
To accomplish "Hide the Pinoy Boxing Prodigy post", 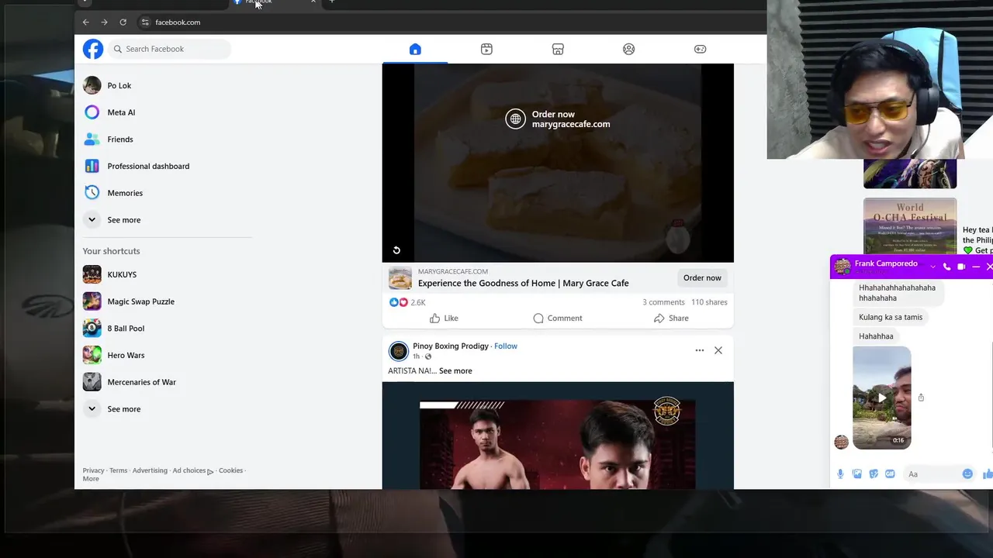I will 718,350.
